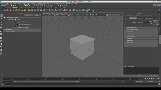Expand the Render Stats section
The image size is (161, 90).
[x=125, y=38]
